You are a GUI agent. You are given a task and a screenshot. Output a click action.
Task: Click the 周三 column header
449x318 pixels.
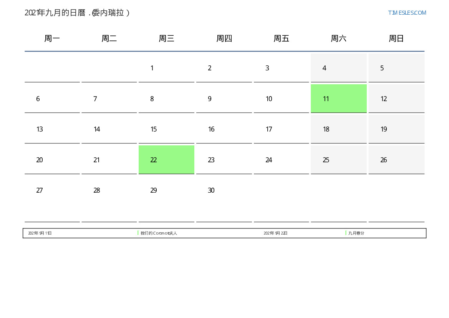(x=166, y=38)
